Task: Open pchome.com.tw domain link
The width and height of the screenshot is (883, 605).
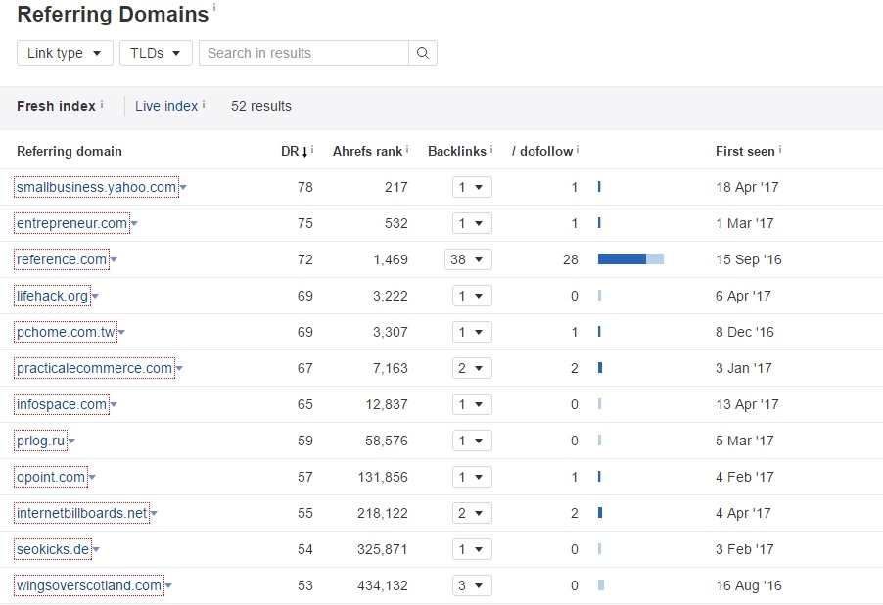Action: pos(66,332)
